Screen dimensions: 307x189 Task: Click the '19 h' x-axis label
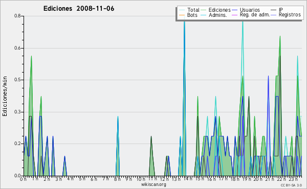coord(247,179)
